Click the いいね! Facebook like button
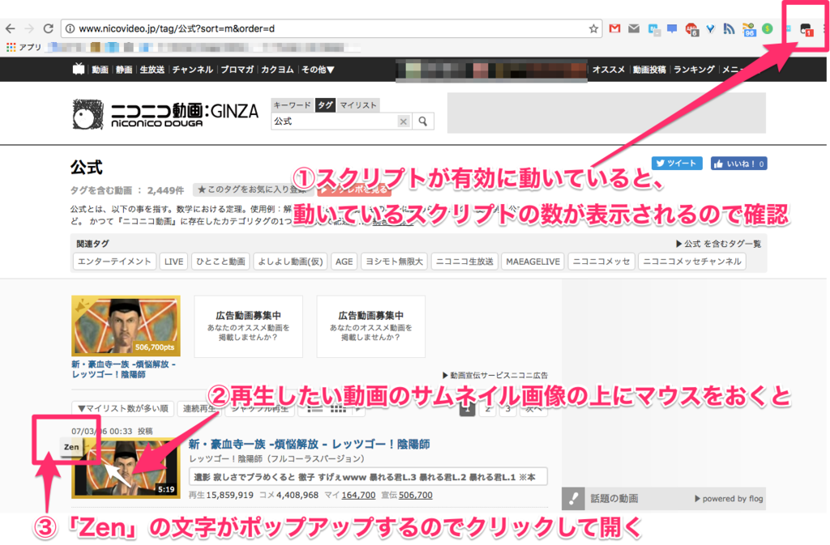830x545 pixels. point(739,164)
